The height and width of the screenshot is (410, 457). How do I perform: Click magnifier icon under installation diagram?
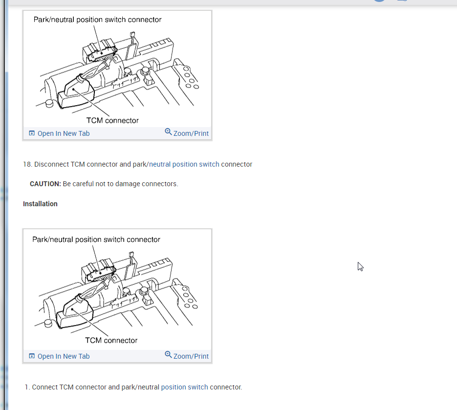(168, 355)
